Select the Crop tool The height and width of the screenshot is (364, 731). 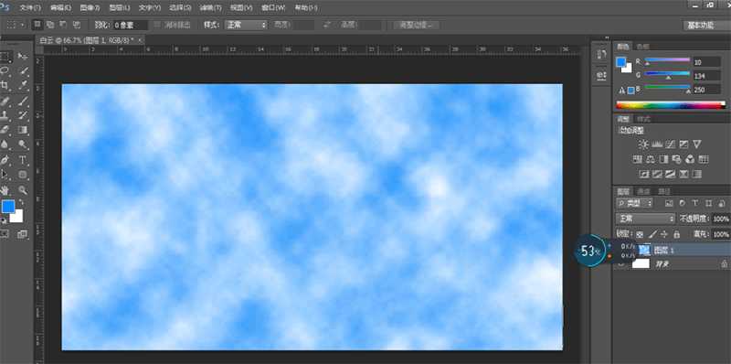pos(5,85)
